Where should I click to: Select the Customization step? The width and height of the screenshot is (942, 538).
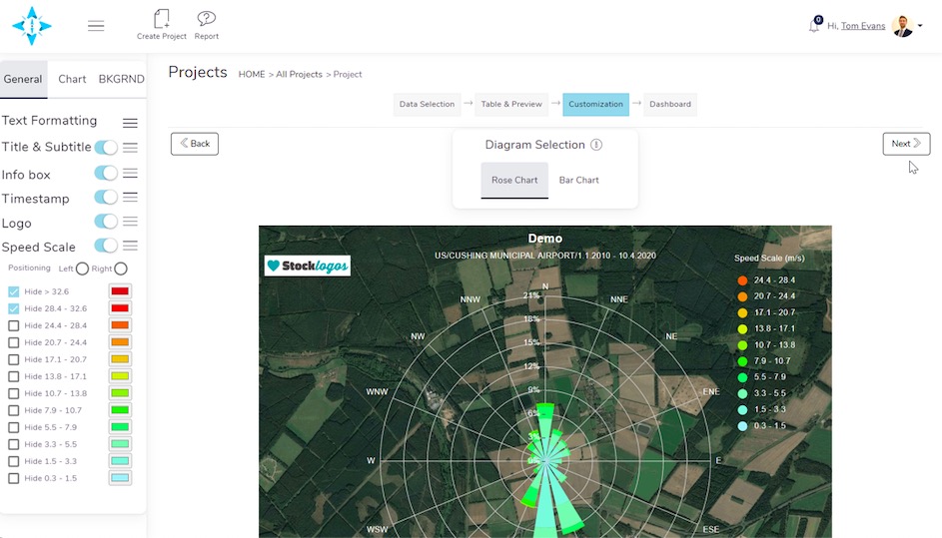pyautogui.click(x=596, y=104)
